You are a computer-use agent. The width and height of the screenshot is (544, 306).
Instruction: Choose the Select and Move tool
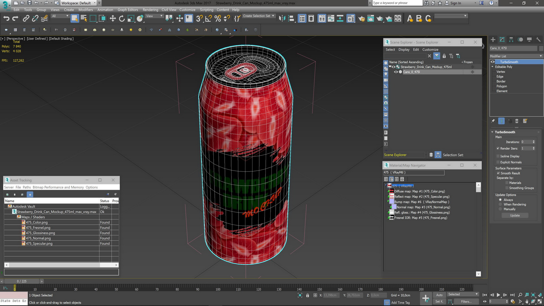pos(113,19)
